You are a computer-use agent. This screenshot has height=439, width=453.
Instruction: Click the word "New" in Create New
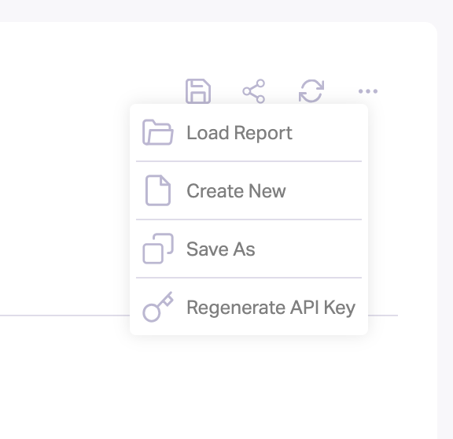(x=267, y=190)
